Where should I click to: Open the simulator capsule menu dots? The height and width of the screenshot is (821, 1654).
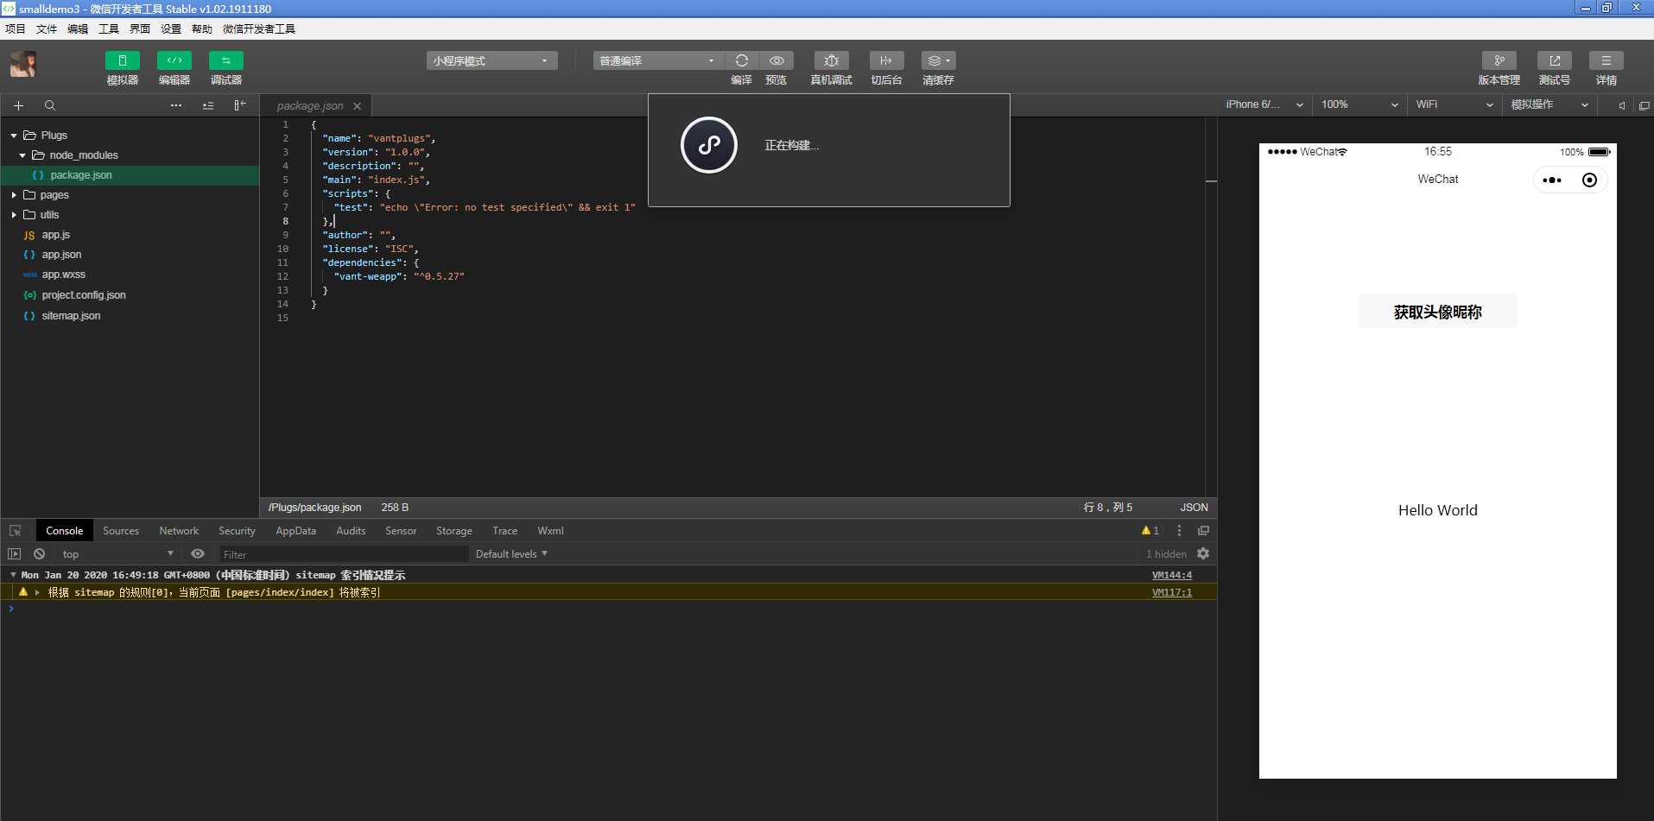pos(1552,180)
